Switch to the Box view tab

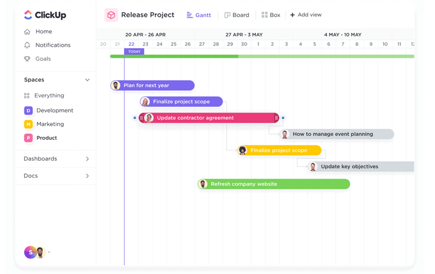coord(271,15)
